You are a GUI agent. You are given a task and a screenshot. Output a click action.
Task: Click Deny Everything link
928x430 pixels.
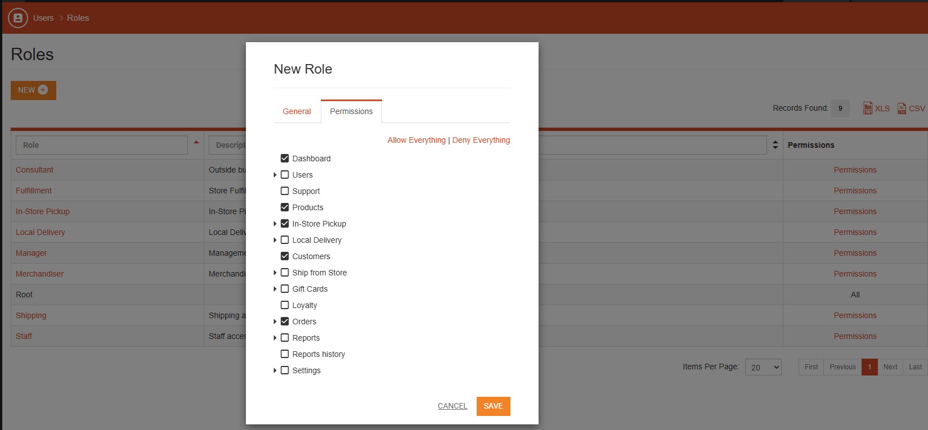pos(481,140)
